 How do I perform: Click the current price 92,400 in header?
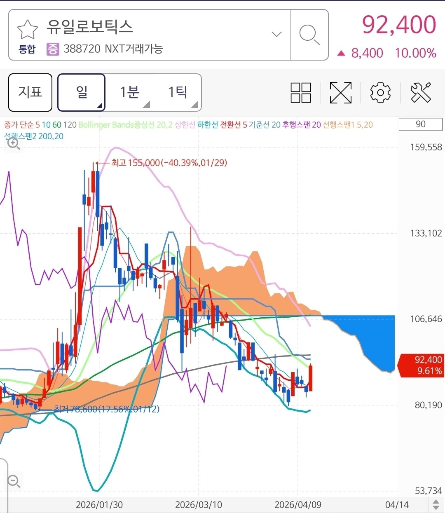(399, 25)
